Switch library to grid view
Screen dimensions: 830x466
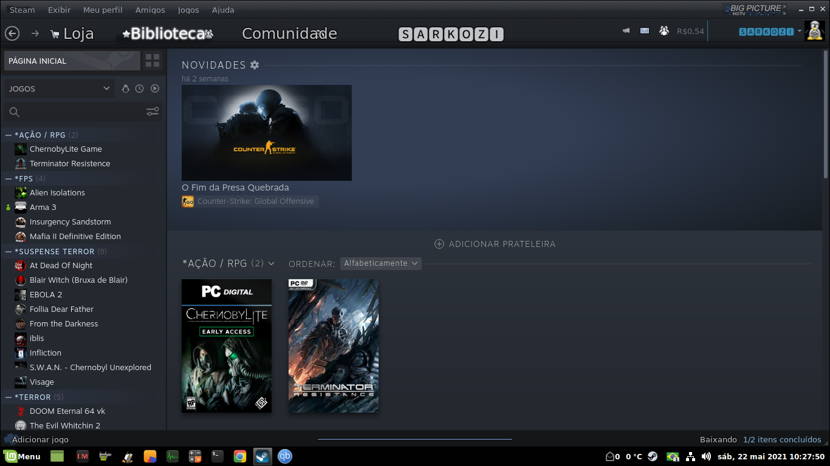(153, 61)
